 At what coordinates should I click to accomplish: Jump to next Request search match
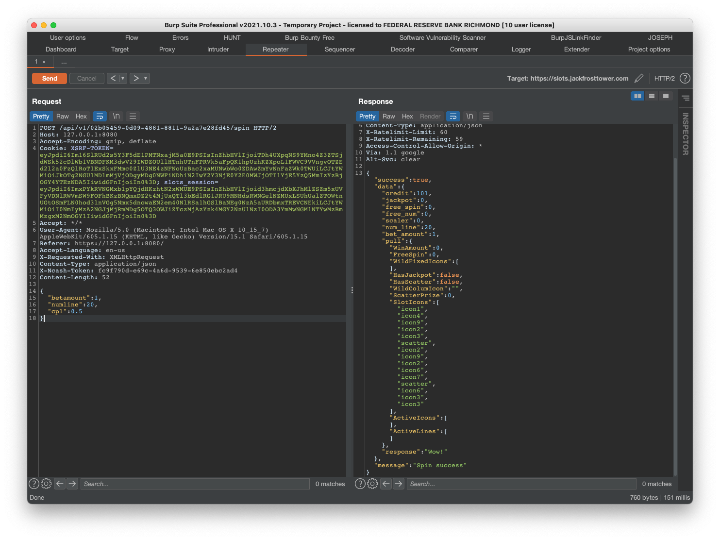pyautogui.click(x=72, y=484)
